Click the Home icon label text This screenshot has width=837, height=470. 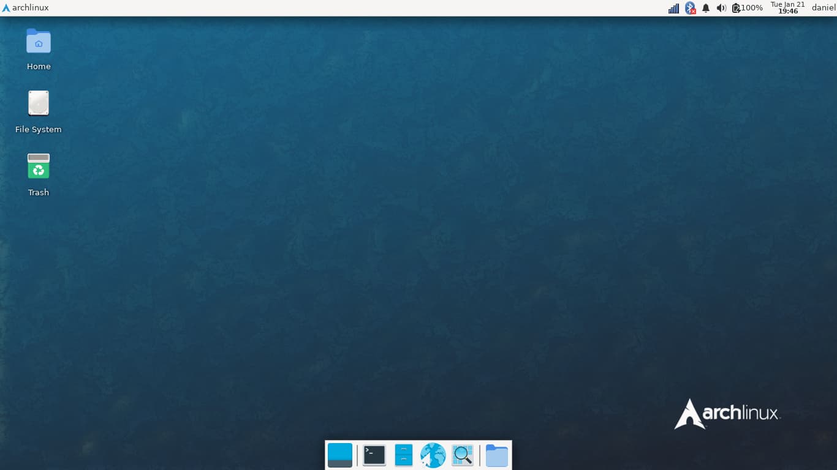coord(39,67)
